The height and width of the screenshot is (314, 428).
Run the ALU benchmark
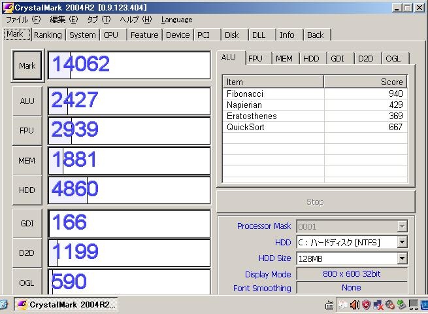point(27,101)
